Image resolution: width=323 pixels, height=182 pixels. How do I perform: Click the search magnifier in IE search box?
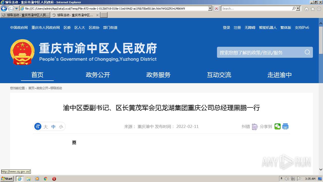point(294,8)
